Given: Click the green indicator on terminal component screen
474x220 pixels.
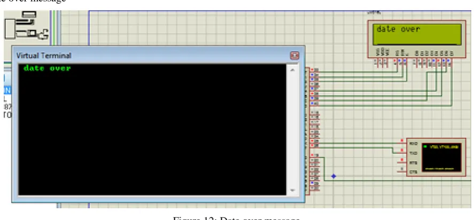Looking at the screenshot, I should [x=425, y=146].
